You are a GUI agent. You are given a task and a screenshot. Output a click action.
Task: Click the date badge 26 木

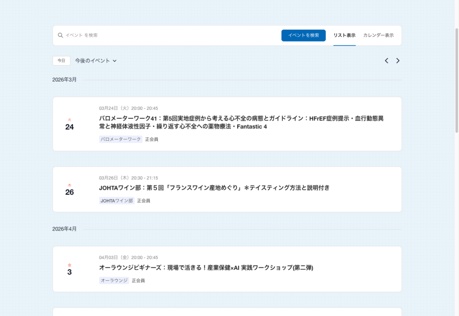pyautogui.click(x=69, y=190)
